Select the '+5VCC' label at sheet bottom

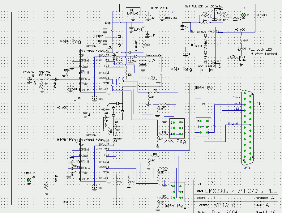click(x=66, y=202)
